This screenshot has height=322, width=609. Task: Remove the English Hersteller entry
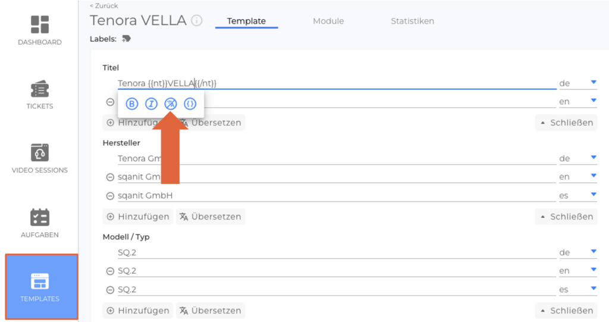(x=110, y=177)
